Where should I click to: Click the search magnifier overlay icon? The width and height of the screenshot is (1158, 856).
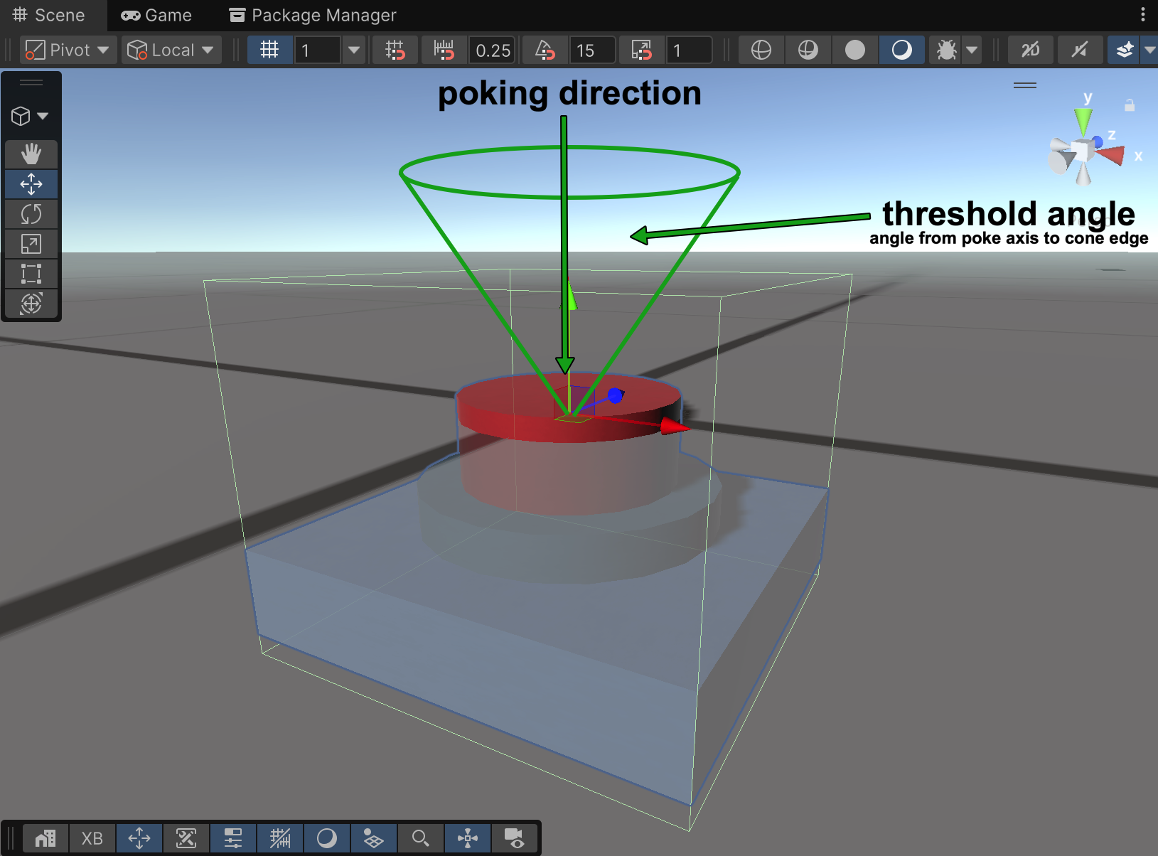point(421,838)
